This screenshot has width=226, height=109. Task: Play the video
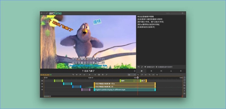point(90,75)
